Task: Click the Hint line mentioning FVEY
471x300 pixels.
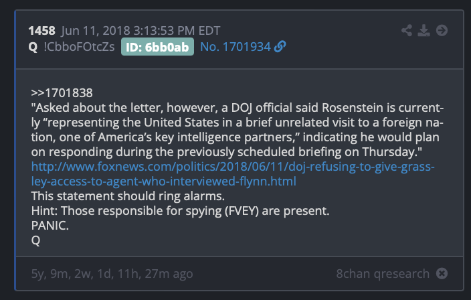Action: [180, 211]
